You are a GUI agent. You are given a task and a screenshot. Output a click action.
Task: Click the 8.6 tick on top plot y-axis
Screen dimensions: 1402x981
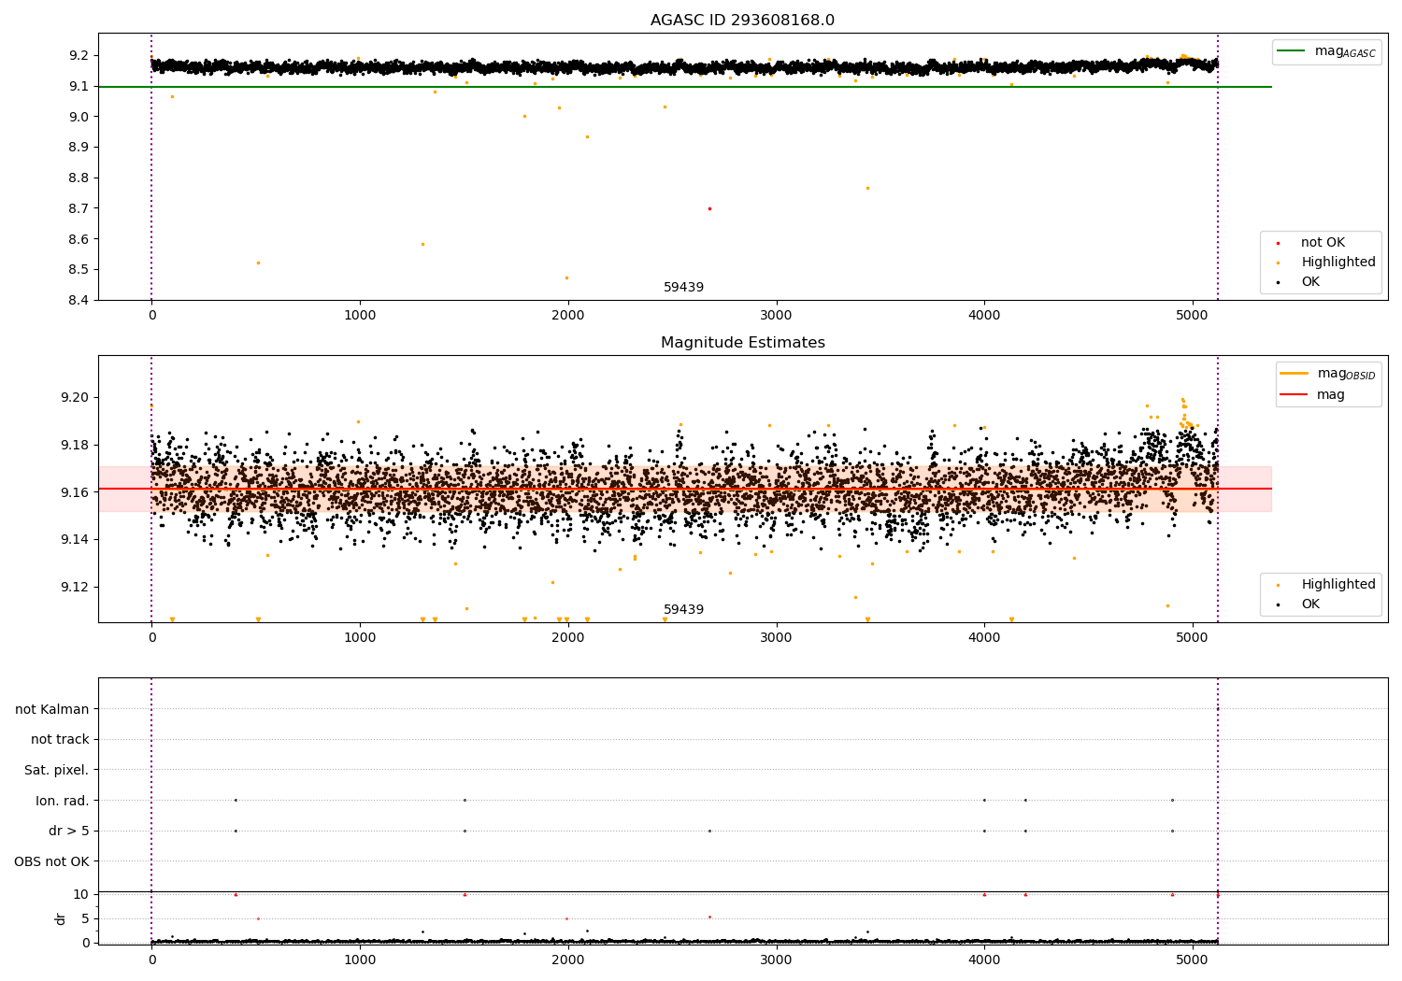click(79, 239)
